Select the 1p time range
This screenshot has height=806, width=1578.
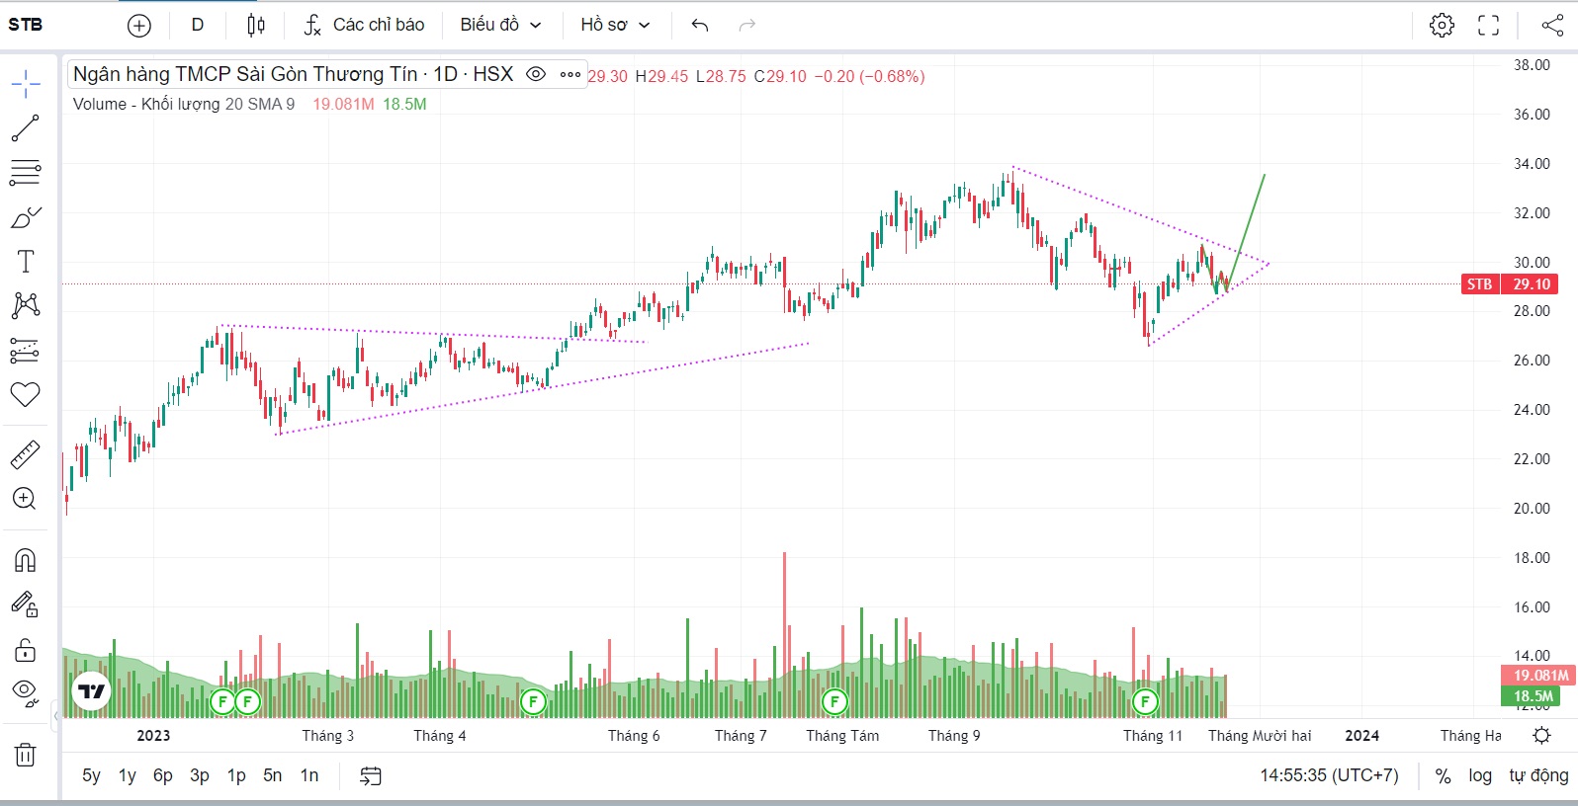pyautogui.click(x=236, y=775)
